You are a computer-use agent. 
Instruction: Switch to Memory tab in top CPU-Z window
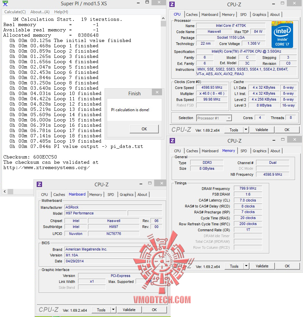pos(228,15)
